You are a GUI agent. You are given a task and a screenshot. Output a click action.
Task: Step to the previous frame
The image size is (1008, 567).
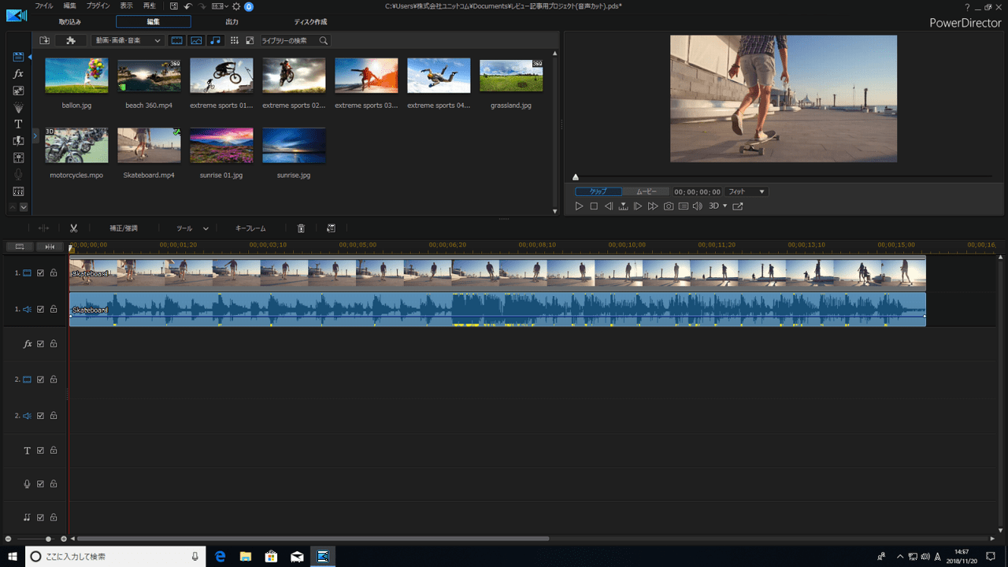[609, 206]
